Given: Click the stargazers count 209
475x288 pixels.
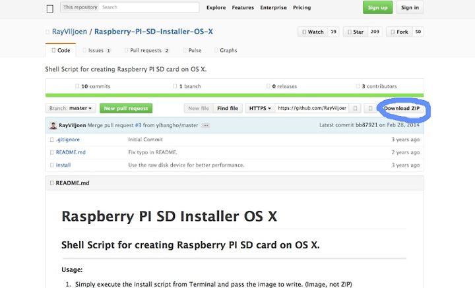Looking at the screenshot, I should click(375, 32).
